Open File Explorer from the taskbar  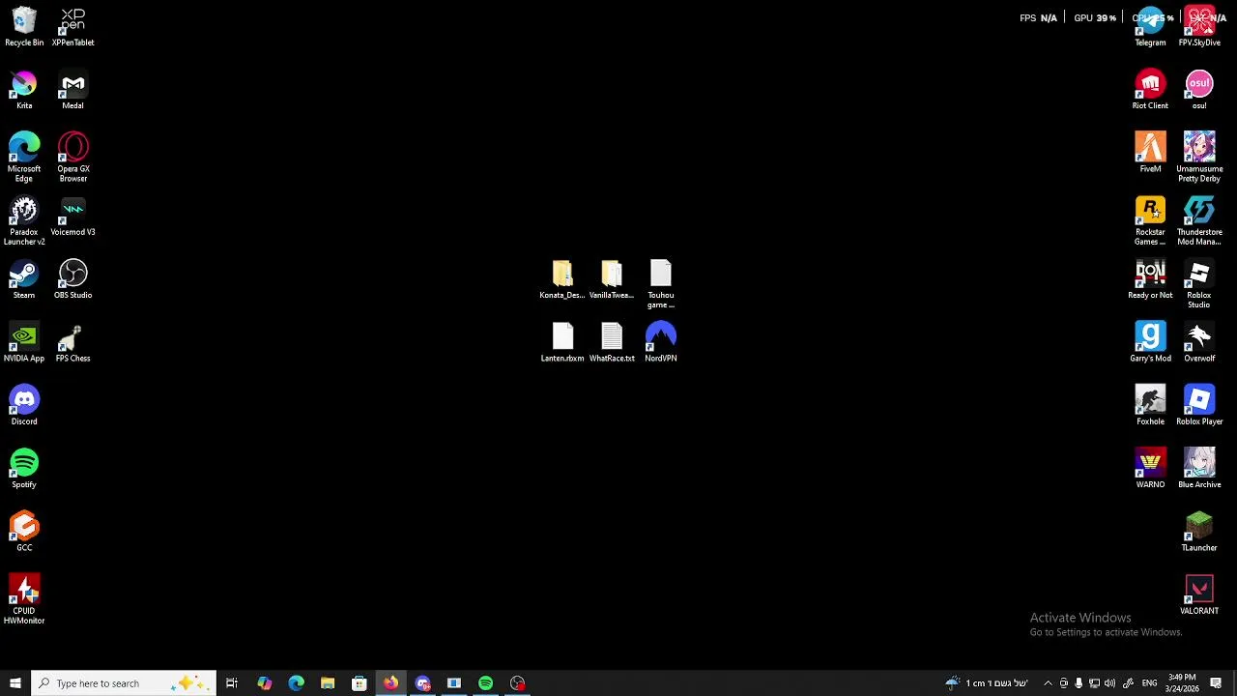(328, 683)
